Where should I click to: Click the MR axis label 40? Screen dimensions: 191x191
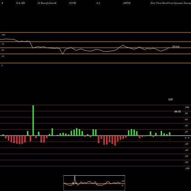tap(186, 126)
